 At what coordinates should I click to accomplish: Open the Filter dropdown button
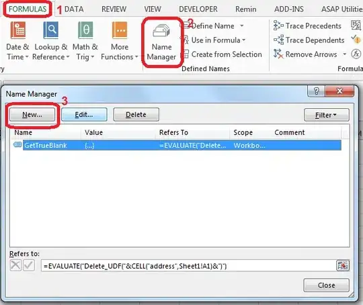coord(327,115)
